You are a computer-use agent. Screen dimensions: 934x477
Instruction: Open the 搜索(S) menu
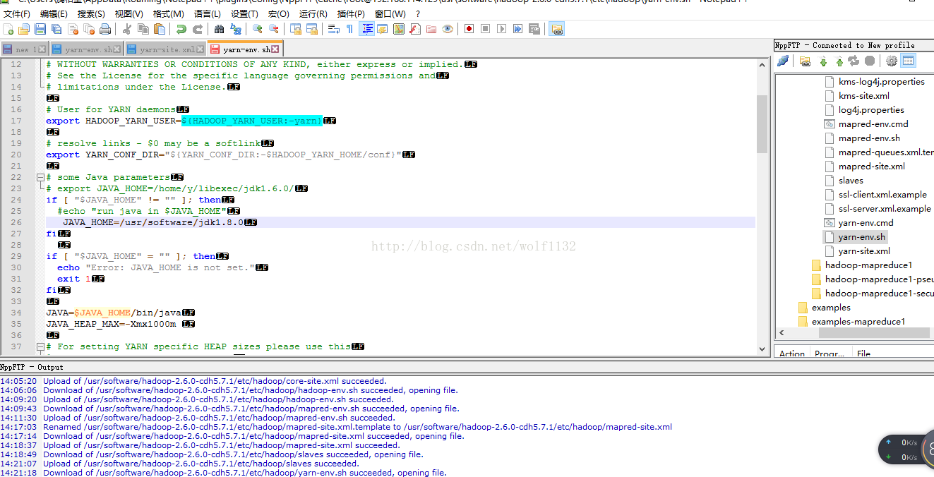click(x=92, y=13)
